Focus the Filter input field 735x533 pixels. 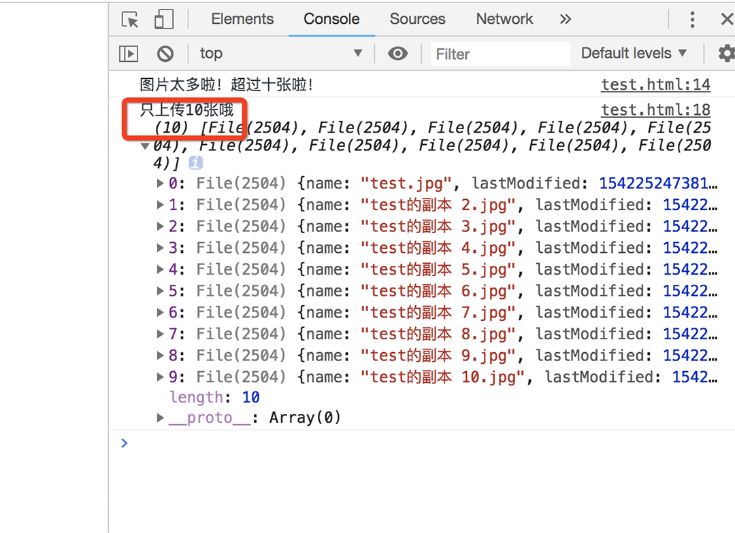[x=500, y=54]
